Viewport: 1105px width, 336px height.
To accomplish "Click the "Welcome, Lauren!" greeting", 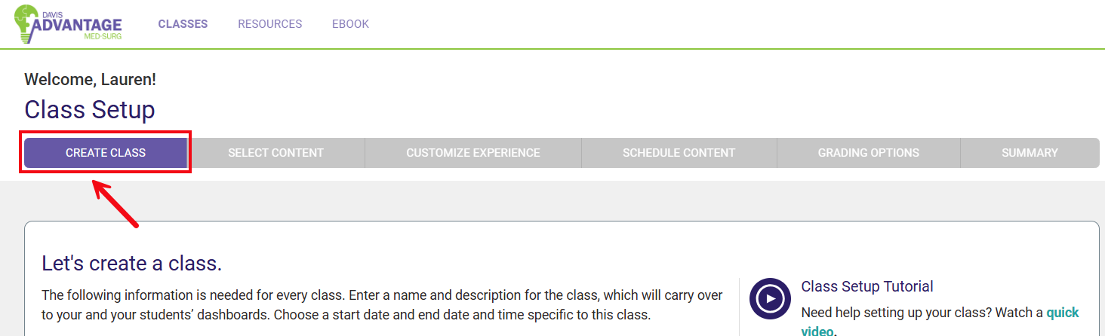I will tap(90, 79).
